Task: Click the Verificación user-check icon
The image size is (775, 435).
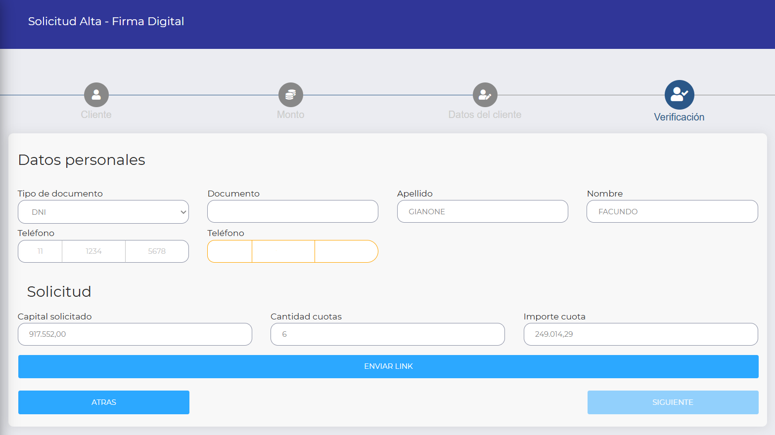Action: click(679, 95)
